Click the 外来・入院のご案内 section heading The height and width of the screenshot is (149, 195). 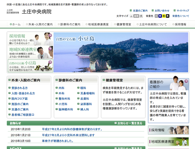pyautogui.click(x=26, y=80)
